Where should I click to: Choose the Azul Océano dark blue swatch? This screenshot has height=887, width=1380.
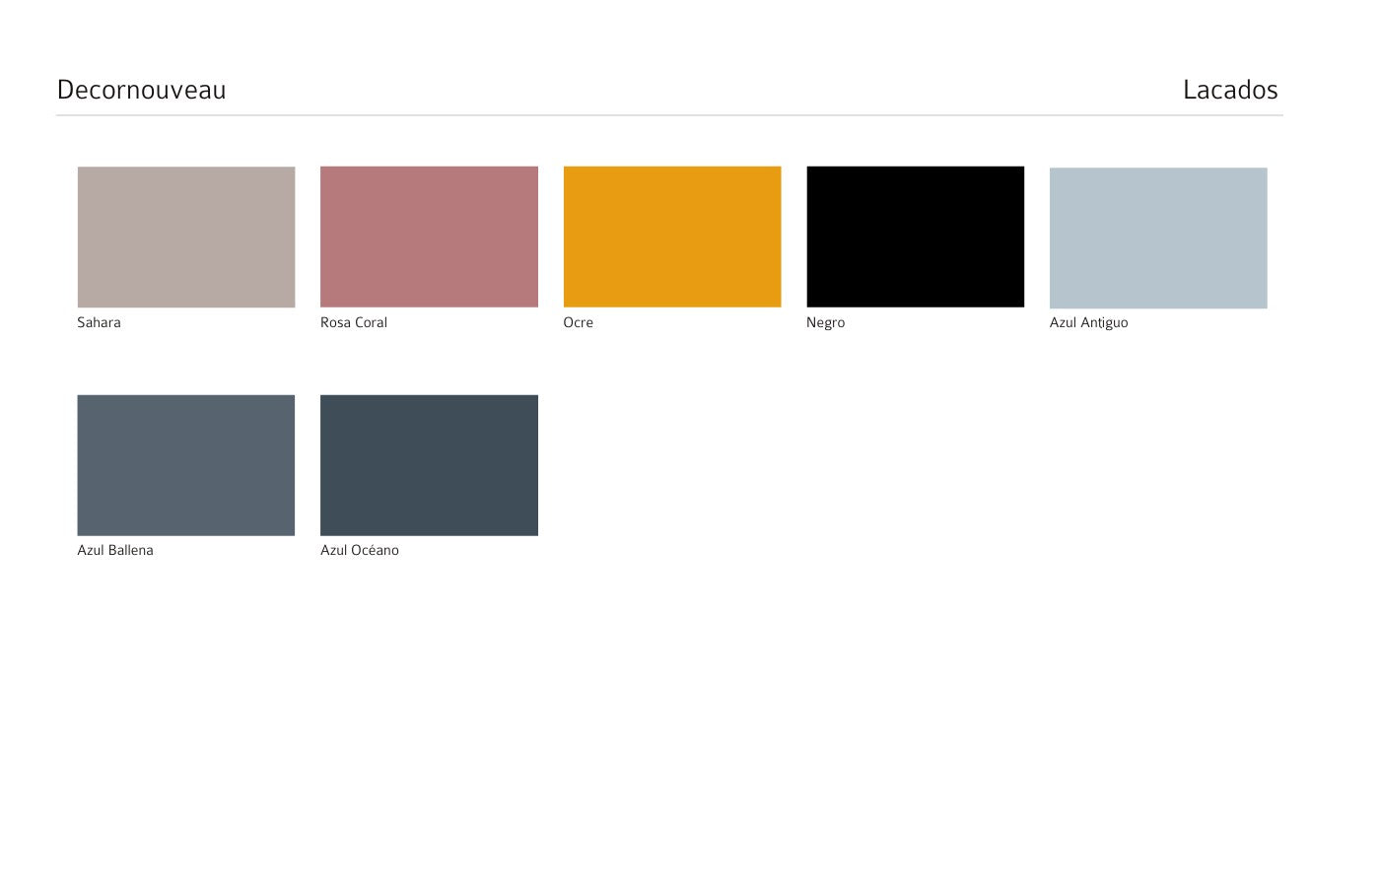429,465
